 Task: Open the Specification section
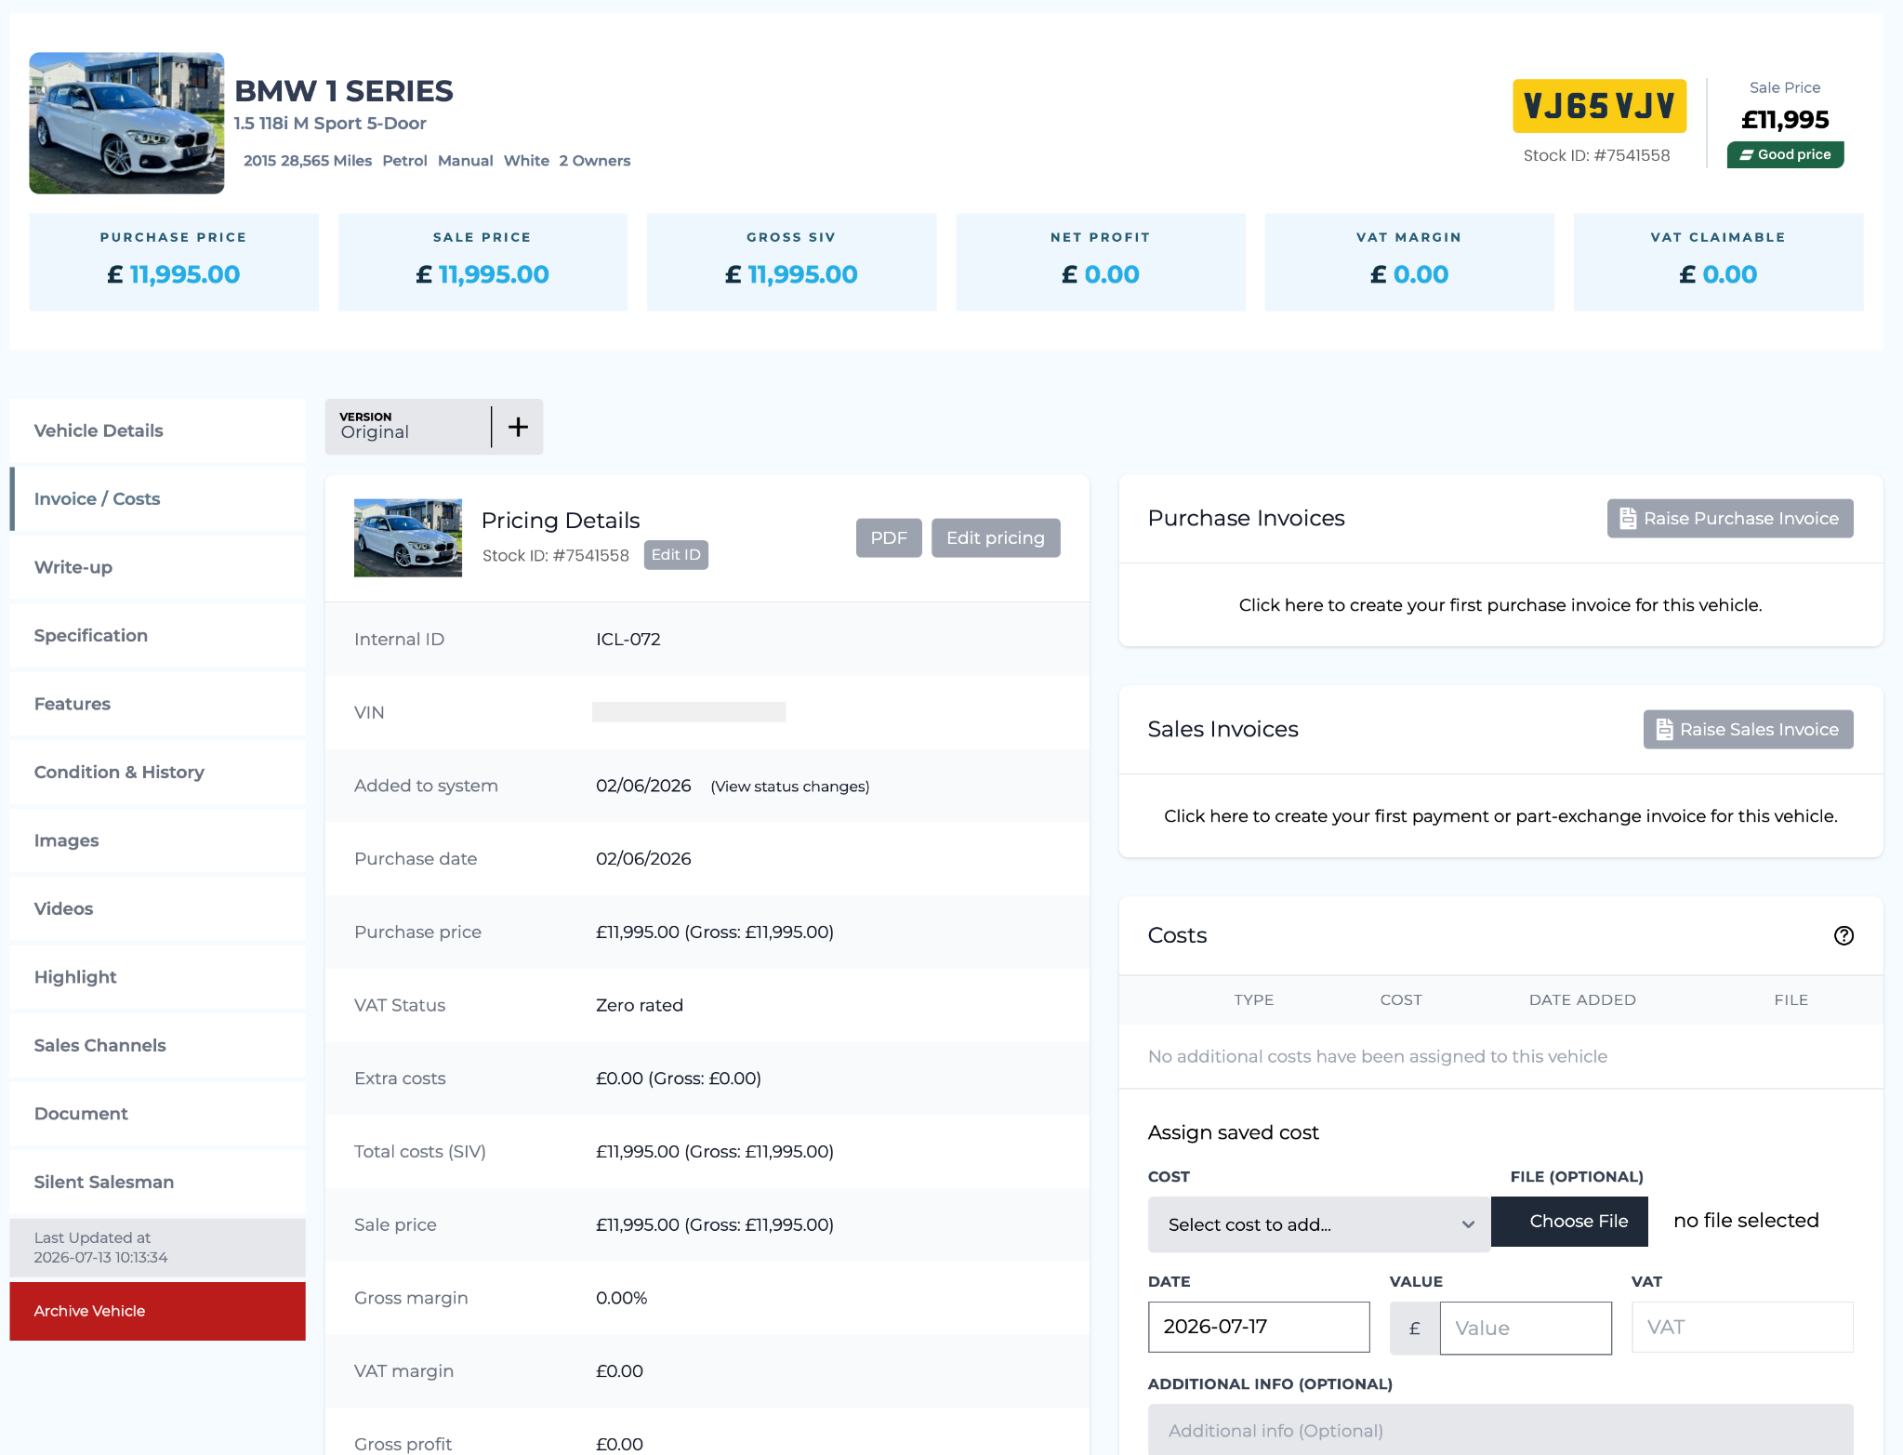coord(157,636)
